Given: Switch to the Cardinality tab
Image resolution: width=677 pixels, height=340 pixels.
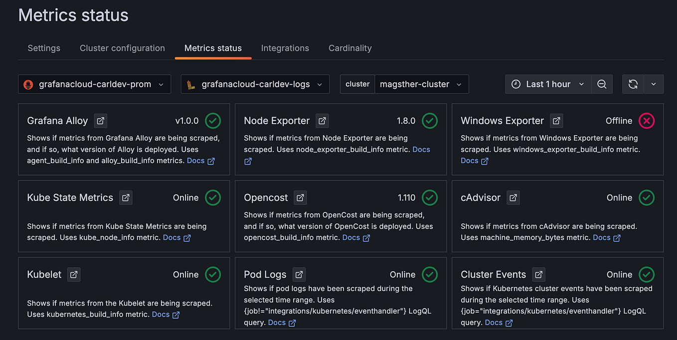Looking at the screenshot, I should coord(350,48).
